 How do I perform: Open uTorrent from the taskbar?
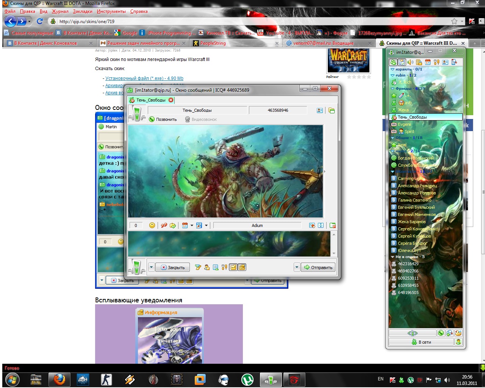click(x=247, y=379)
